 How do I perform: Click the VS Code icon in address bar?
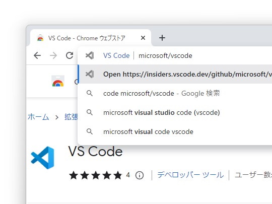coord(90,55)
